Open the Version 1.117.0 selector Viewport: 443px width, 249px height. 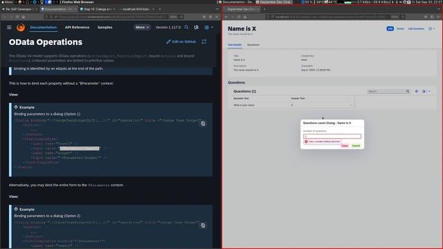[x=168, y=28]
